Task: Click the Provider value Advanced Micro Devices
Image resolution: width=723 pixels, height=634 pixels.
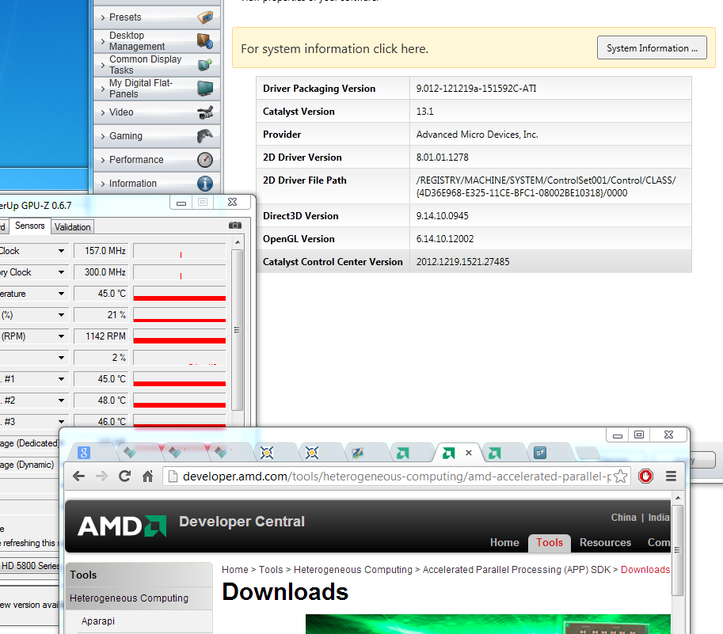Action: pyautogui.click(x=477, y=134)
